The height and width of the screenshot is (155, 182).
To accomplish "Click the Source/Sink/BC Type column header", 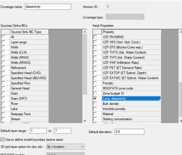I will (x=29, y=32).
